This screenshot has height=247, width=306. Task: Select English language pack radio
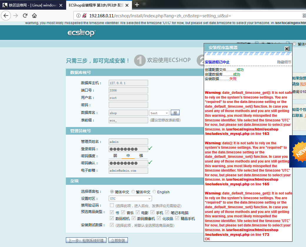tap(154, 192)
